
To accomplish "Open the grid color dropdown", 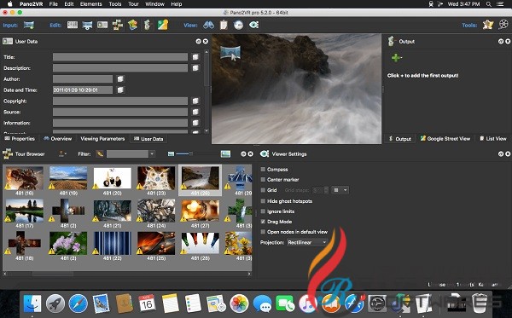I will pyautogui.click(x=340, y=190).
